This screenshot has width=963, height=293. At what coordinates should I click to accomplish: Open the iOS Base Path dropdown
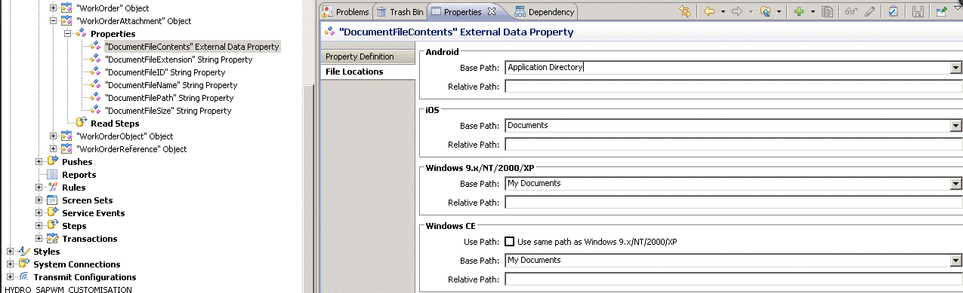[x=955, y=126]
